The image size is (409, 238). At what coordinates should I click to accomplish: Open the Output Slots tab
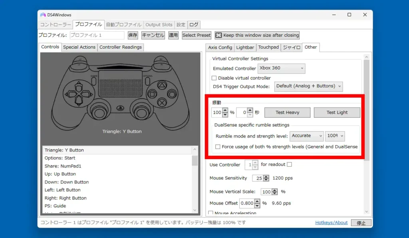coord(159,25)
